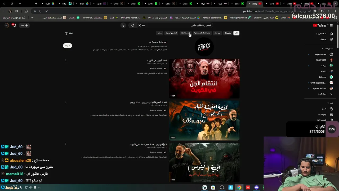Open search Filters button
Viewport: 339px width, 191px height.
click(x=69, y=33)
